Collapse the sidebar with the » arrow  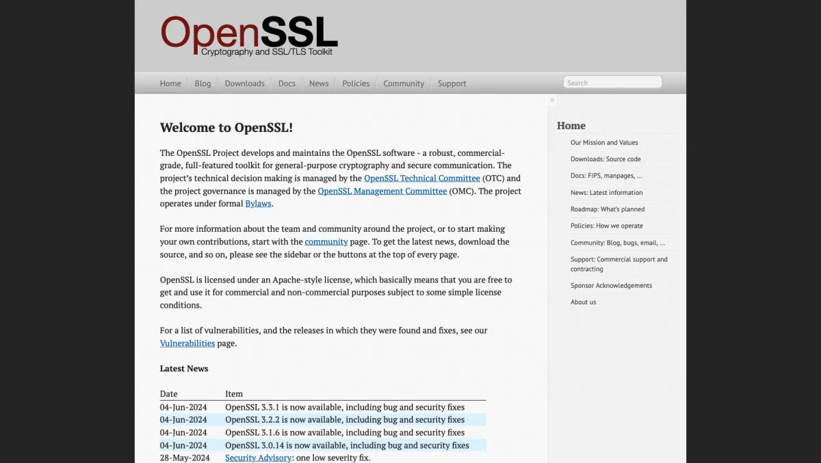[x=552, y=101]
